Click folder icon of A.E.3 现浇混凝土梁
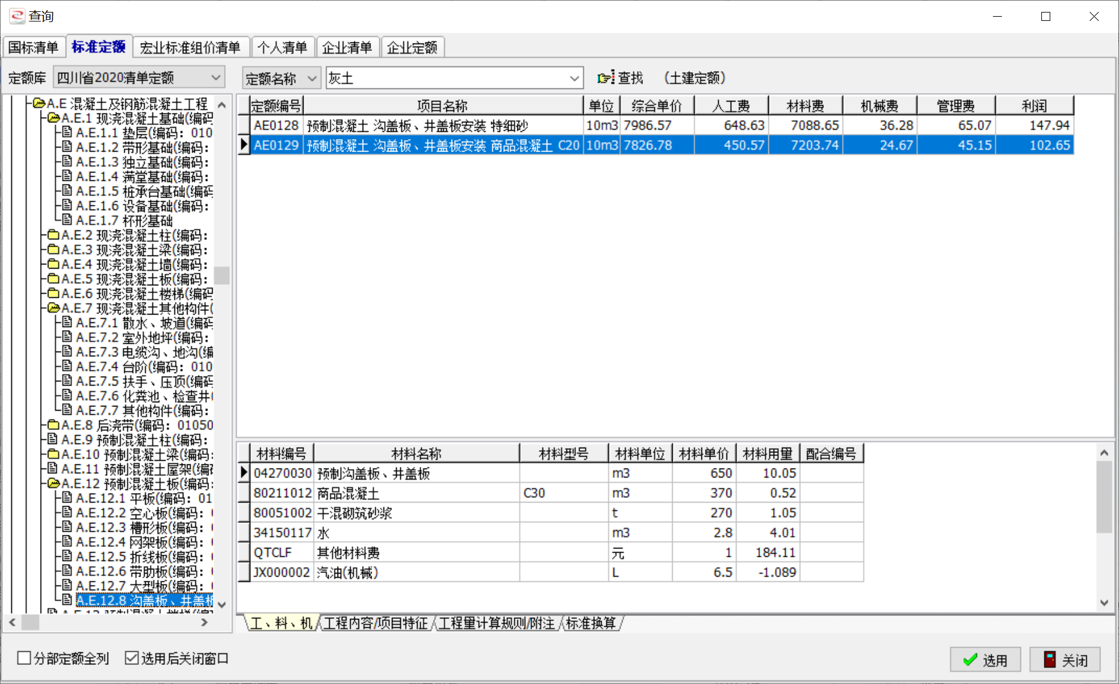The height and width of the screenshot is (684, 1119). (53, 249)
